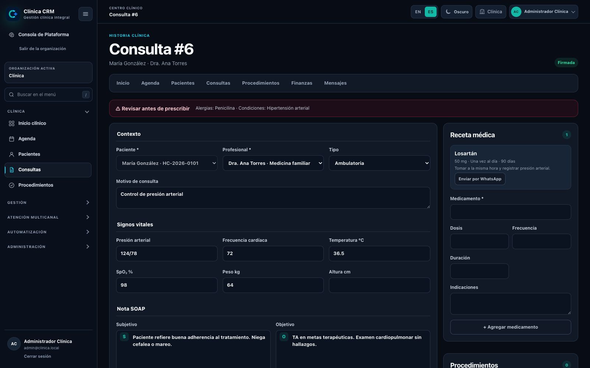The width and height of the screenshot is (590, 368).
Task: Expand the ADMINISTRACIÓN sidebar section
Action: [48, 247]
